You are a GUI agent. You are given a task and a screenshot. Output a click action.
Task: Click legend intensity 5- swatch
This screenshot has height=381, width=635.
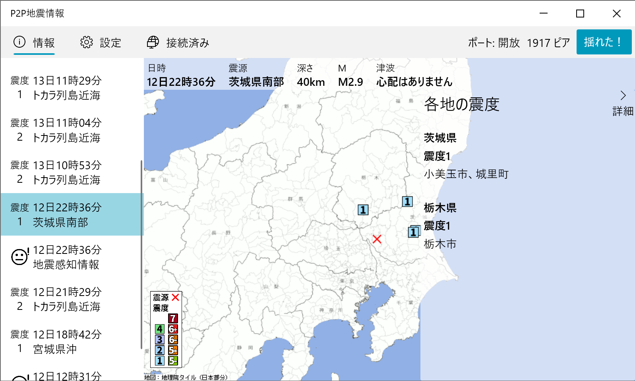[173, 360]
